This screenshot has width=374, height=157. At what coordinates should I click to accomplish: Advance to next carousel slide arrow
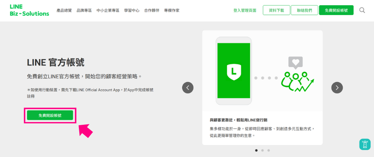point(337,88)
